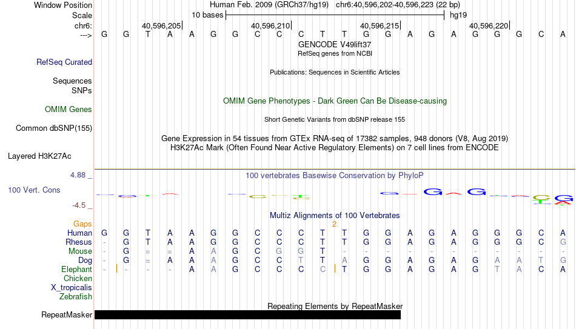Viewport: 576px width, 329px height.
Task: Click the OMIM Gene Phenotypes track title
Action: (x=335, y=101)
